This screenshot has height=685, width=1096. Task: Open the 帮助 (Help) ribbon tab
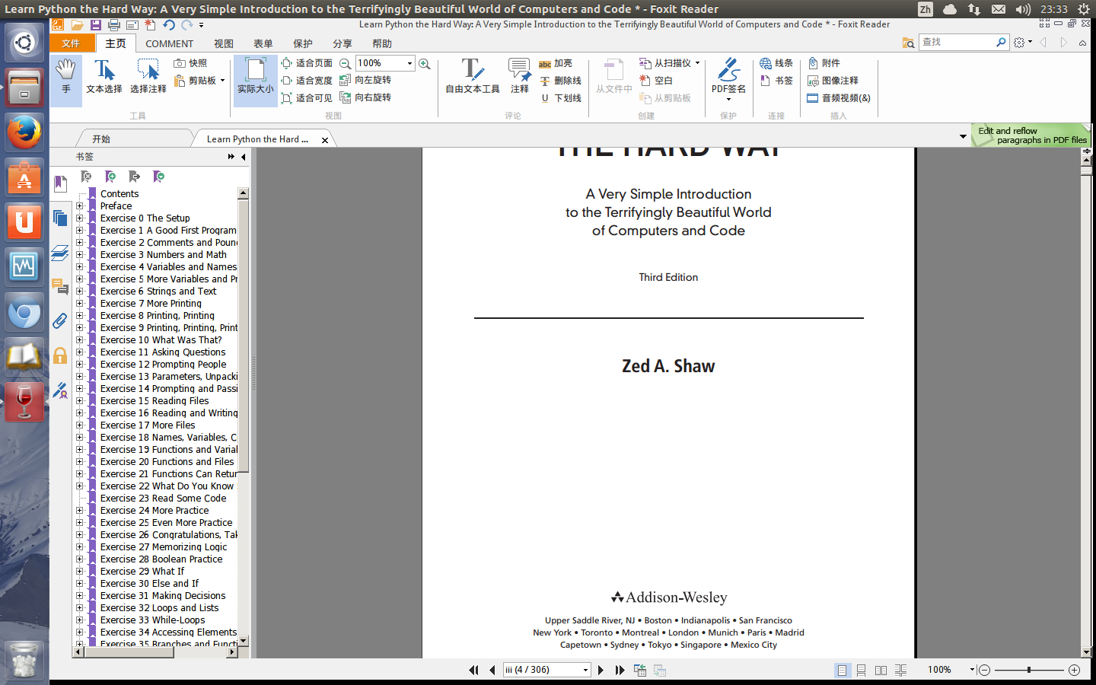(x=382, y=44)
